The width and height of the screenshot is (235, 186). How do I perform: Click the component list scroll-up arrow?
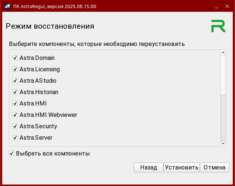point(223,53)
